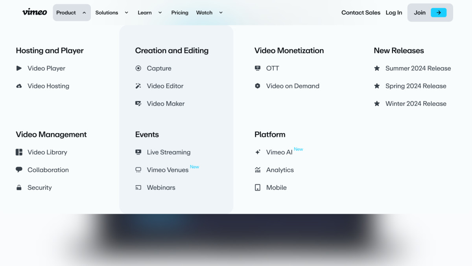Click the Video Maker icon
472x266 pixels.
[138, 104]
